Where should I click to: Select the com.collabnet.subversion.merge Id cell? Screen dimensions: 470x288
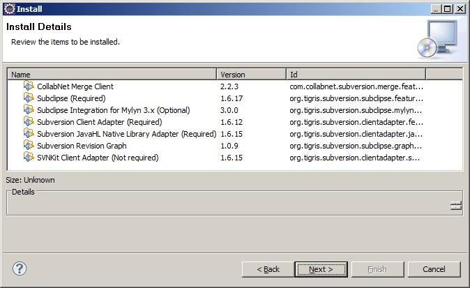pos(356,86)
